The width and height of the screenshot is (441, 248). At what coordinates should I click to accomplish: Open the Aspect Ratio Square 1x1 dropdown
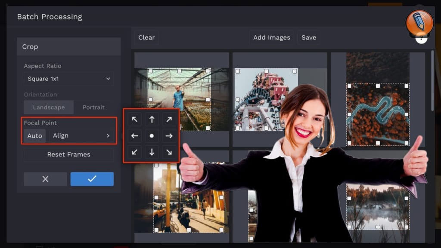coord(68,79)
